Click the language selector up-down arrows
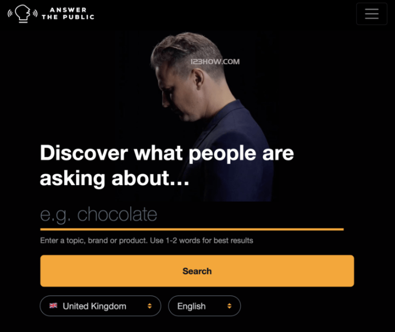This screenshot has height=332, width=395. (229, 306)
